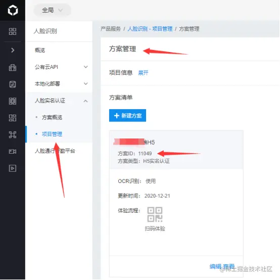Open the 全局 region dropdown
Screen dimensions: 280x280
point(52,10)
